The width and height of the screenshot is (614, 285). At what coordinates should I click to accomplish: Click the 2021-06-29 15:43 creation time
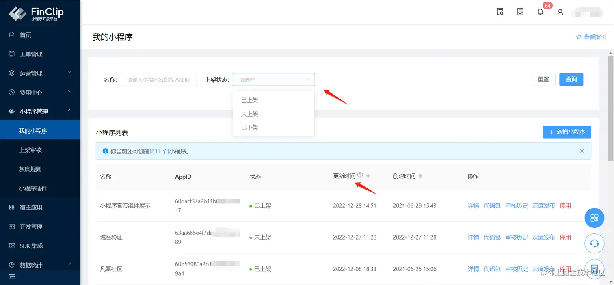(415, 206)
